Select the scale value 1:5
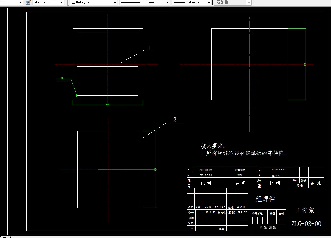This screenshot has width=331, height=238. click(x=281, y=220)
